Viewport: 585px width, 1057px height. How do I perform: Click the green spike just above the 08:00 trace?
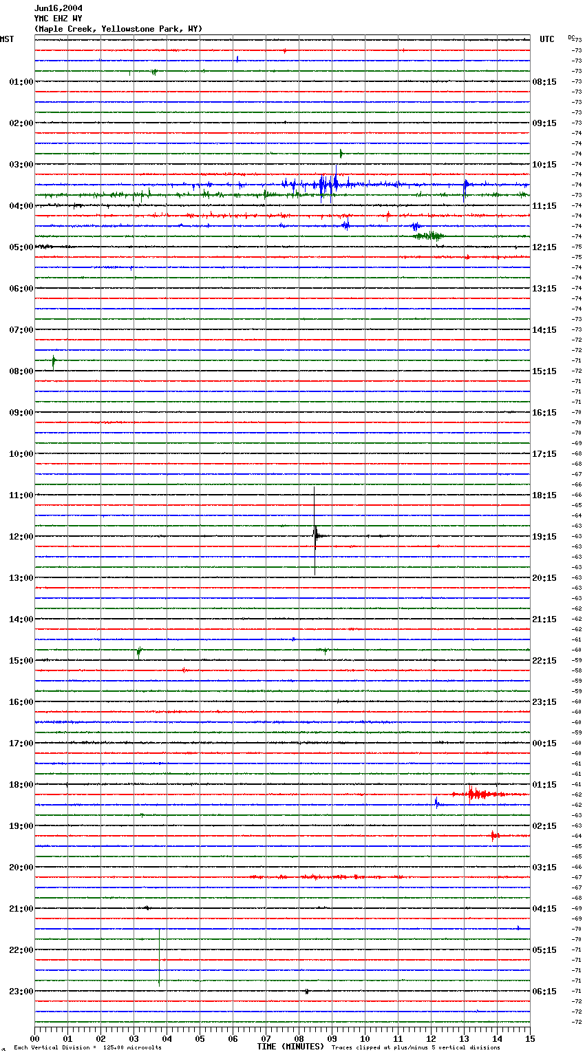tap(54, 361)
